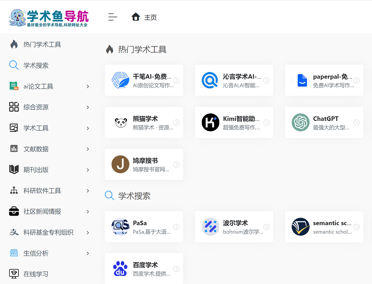Image resolution: width=372 pixels, height=284 pixels.
Task: Expand the 学术工具 chevron
Action: [88, 128]
